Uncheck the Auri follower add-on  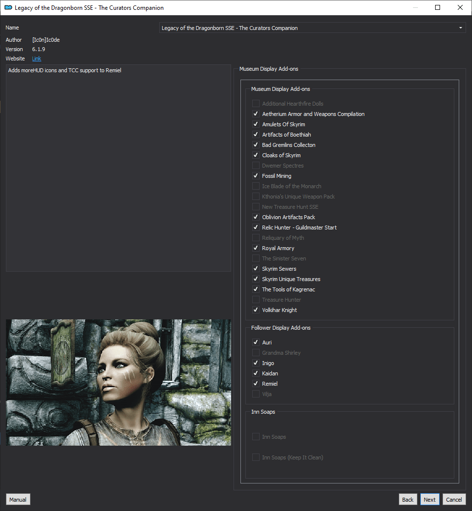256,342
